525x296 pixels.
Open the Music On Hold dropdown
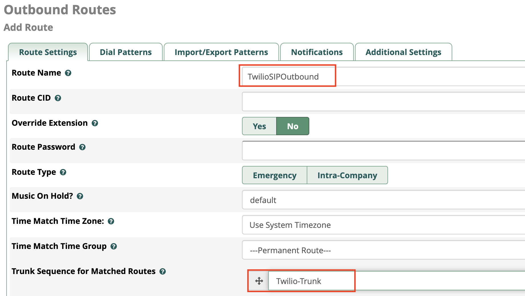click(382, 200)
